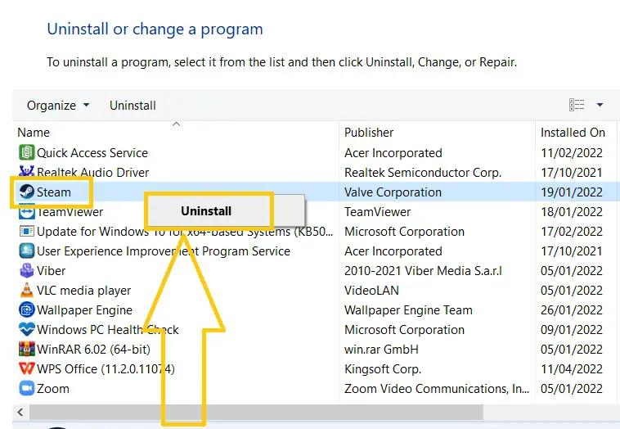Viewport: 620px width, 429px height.
Task: Click the 11/04/2022 install date
Action: coord(572,369)
